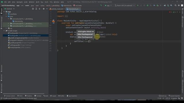Screen dimensions: 184x103
Task: Open the Resource Manager side stripe button
Action: 1,23
